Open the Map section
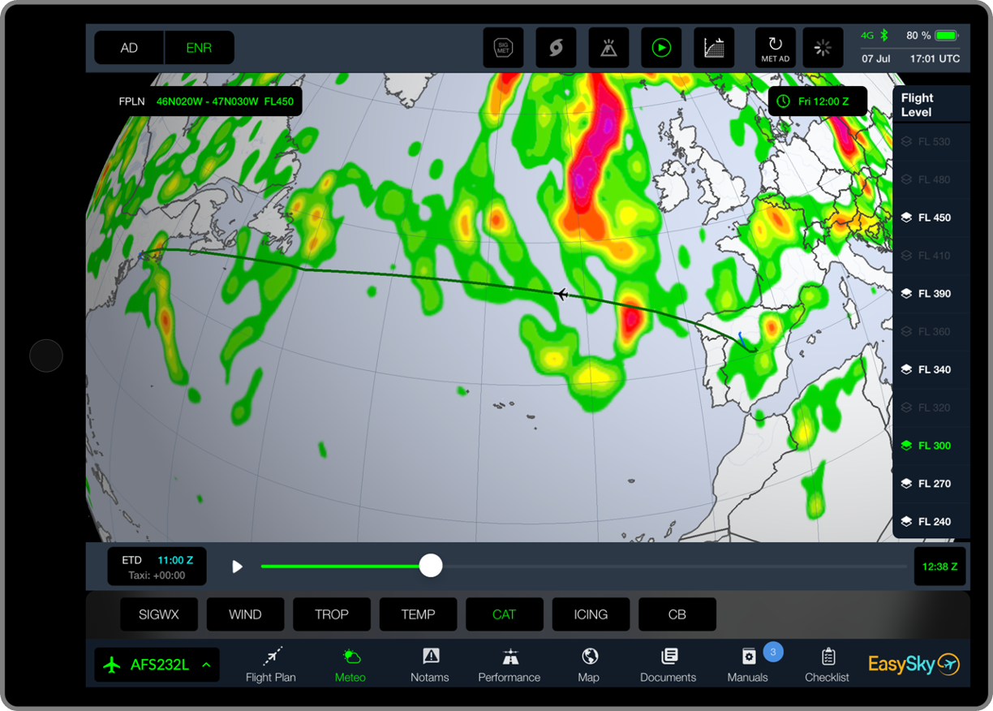The width and height of the screenshot is (993, 711). point(589,664)
